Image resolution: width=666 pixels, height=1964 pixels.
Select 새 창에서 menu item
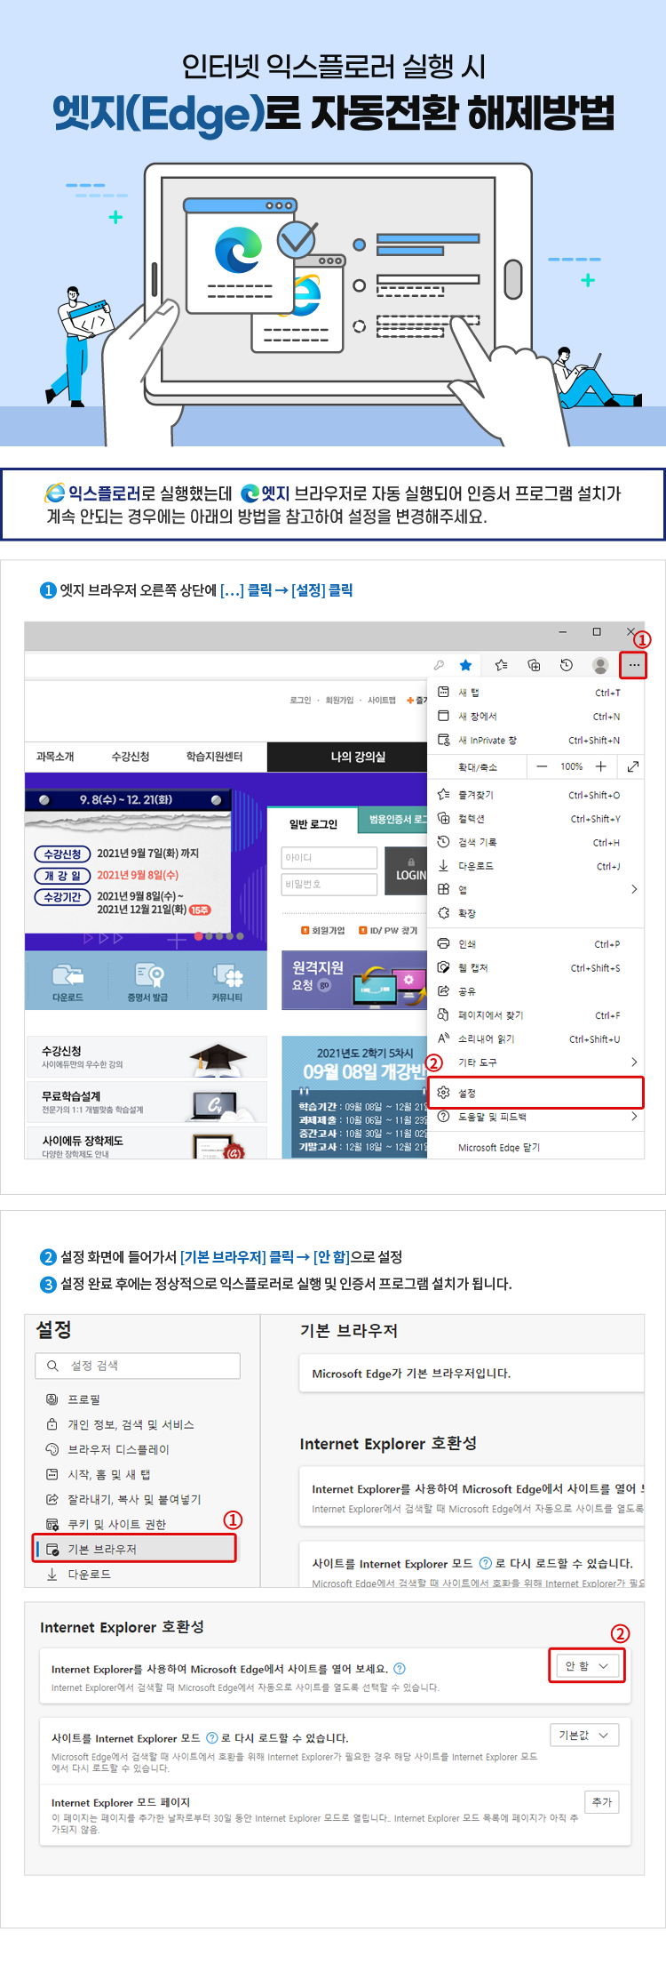pos(535,716)
